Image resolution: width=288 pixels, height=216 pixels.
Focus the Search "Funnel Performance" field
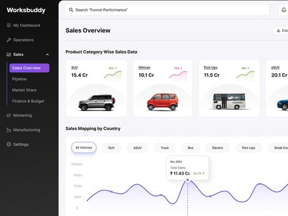coord(168,10)
